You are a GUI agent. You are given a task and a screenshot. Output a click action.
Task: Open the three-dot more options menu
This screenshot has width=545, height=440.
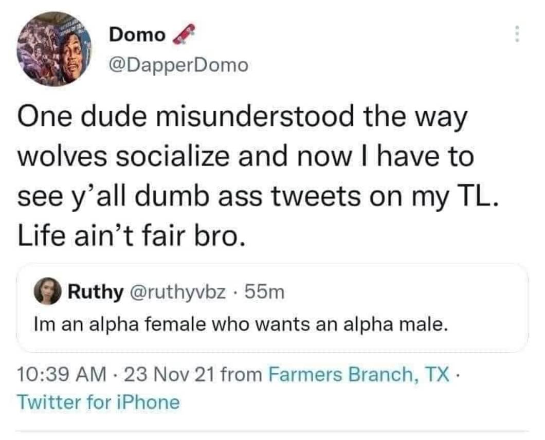(x=517, y=34)
